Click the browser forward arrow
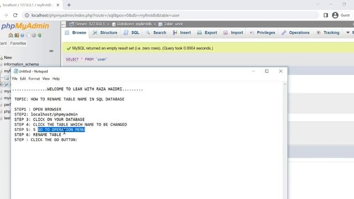Viewport: 354px width, 199px height. click(6, 15)
